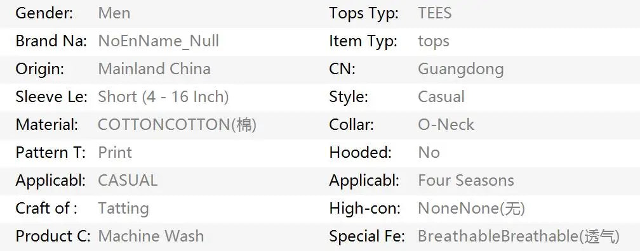Select the Hooded No value
The height and width of the screenshot is (251, 640).
(429, 152)
